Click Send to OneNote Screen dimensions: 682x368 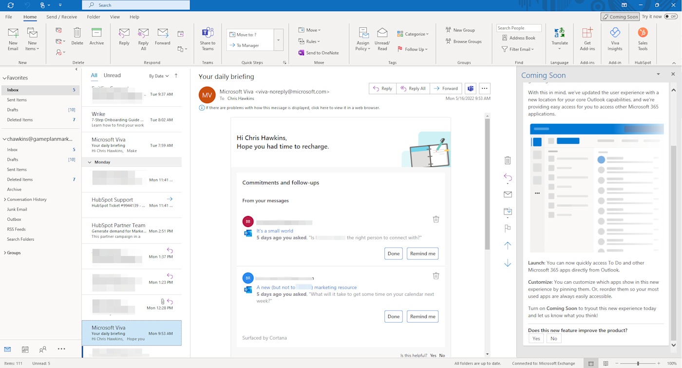point(319,53)
